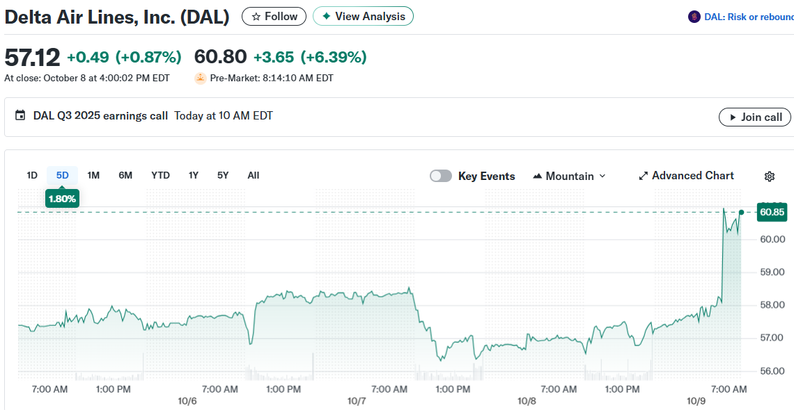Click the pre-market sunrise icon
This screenshot has width=794, height=410.
coord(200,78)
